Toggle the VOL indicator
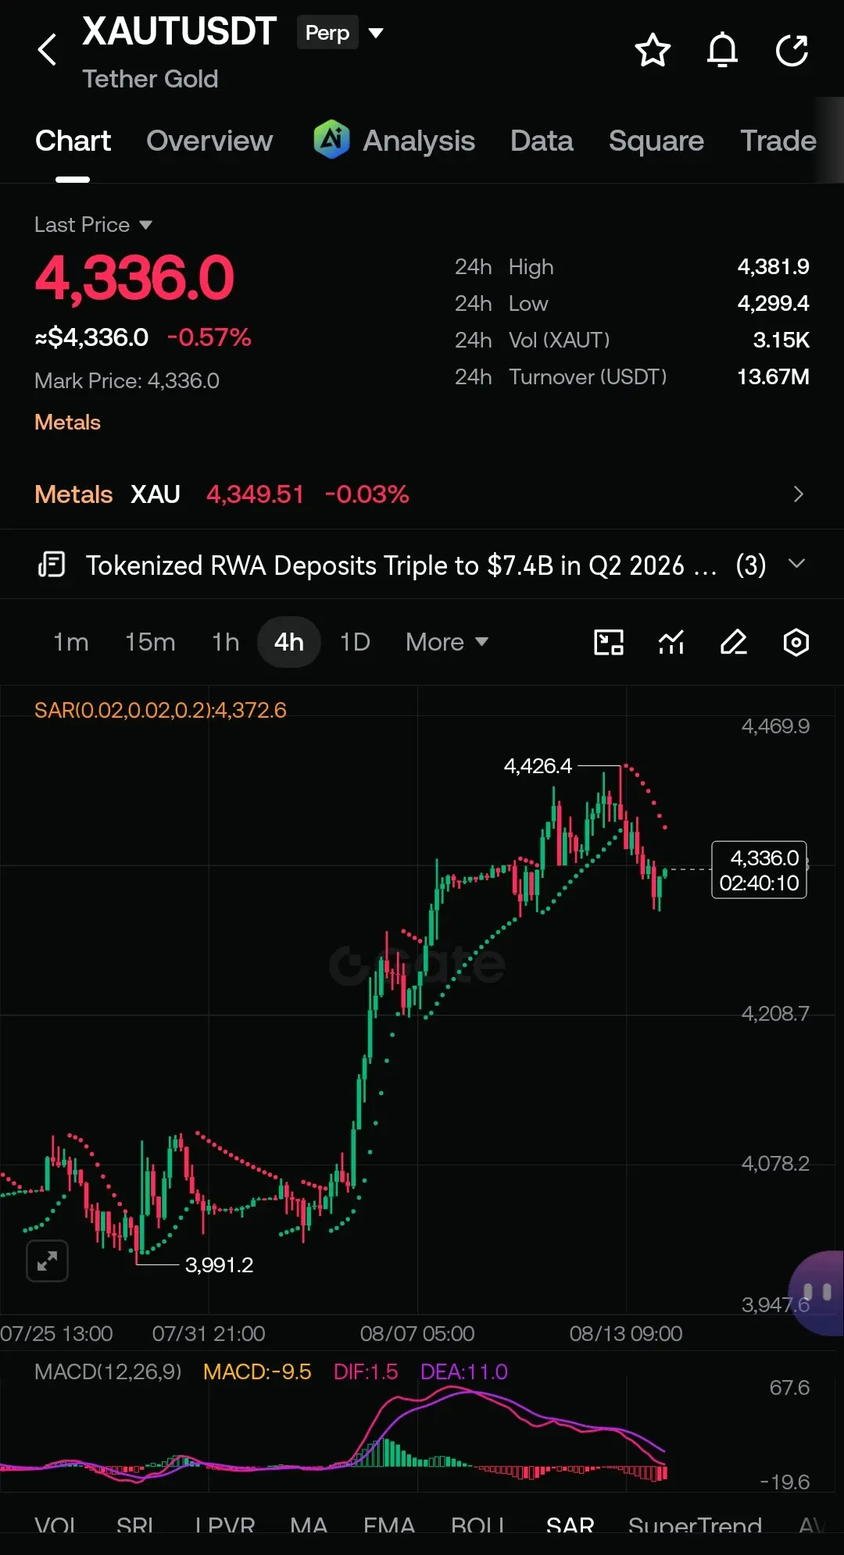Screen dimensions: 844x1555 click(x=55, y=1525)
